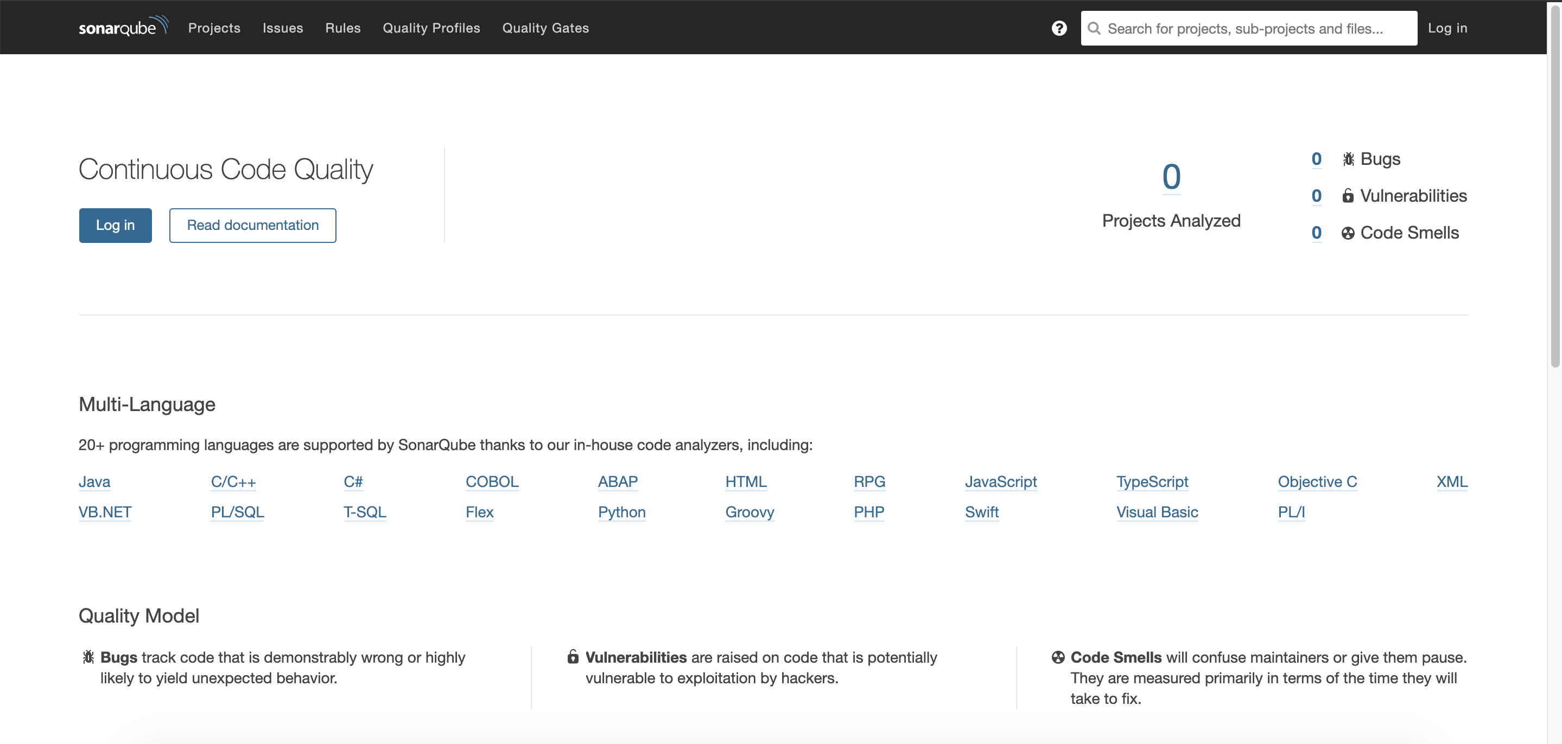Open the help question mark icon
1562x744 pixels.
1059,29
